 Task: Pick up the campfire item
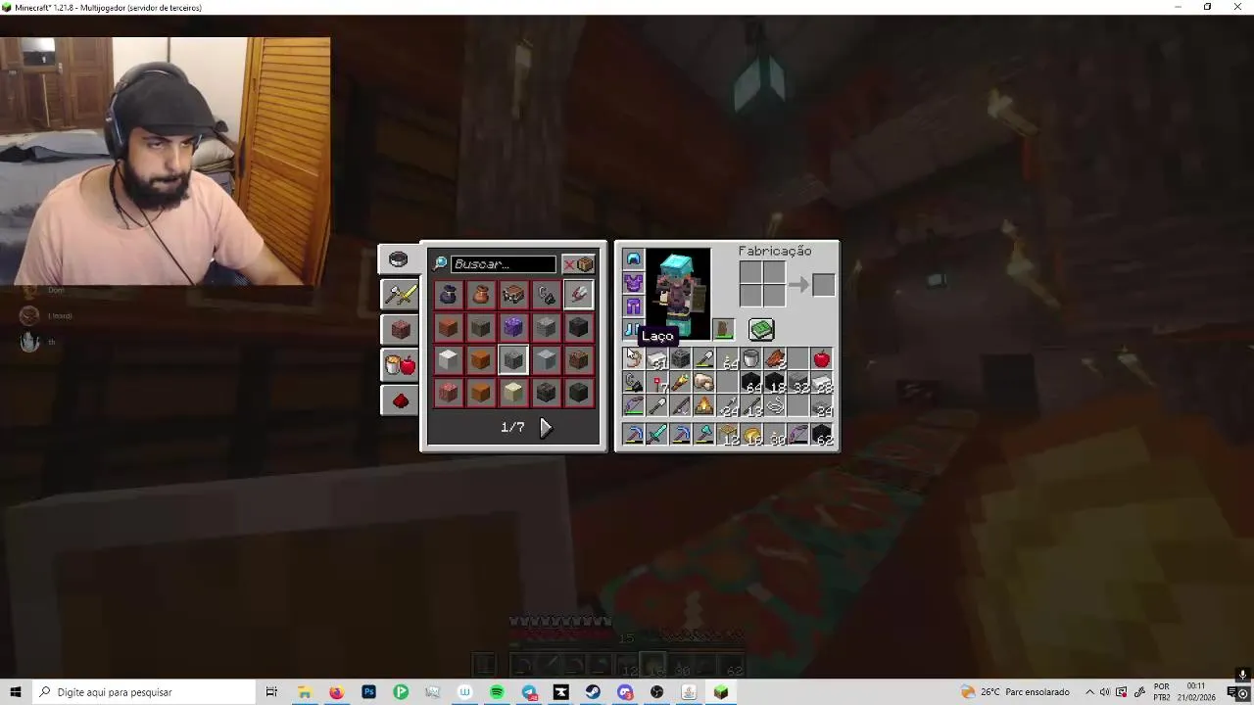pos(704,406)
